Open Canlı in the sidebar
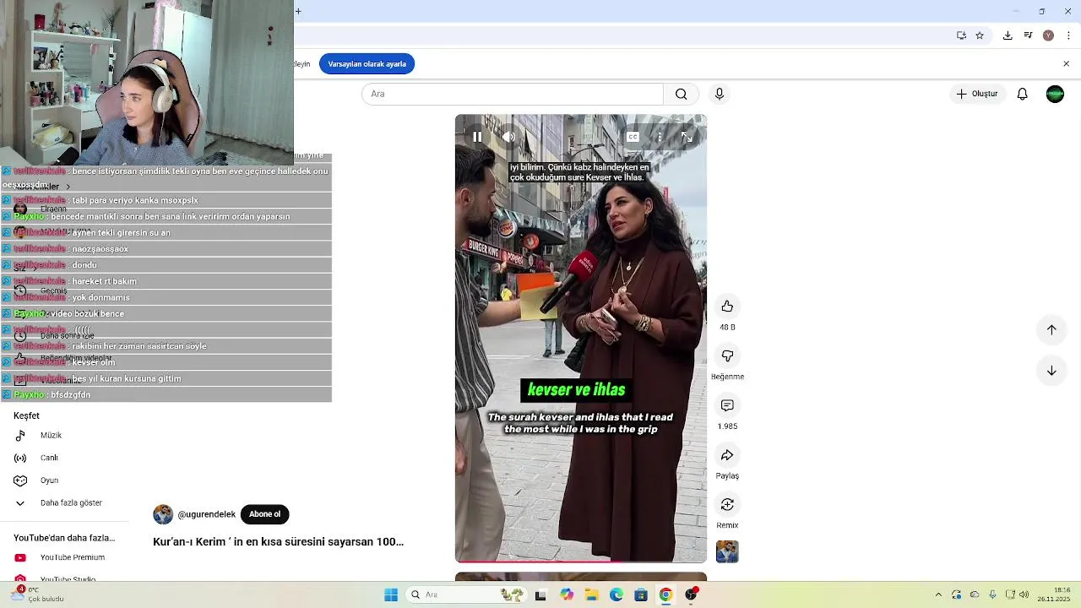The image size is (1081, 608). click(x=49, y=458)
